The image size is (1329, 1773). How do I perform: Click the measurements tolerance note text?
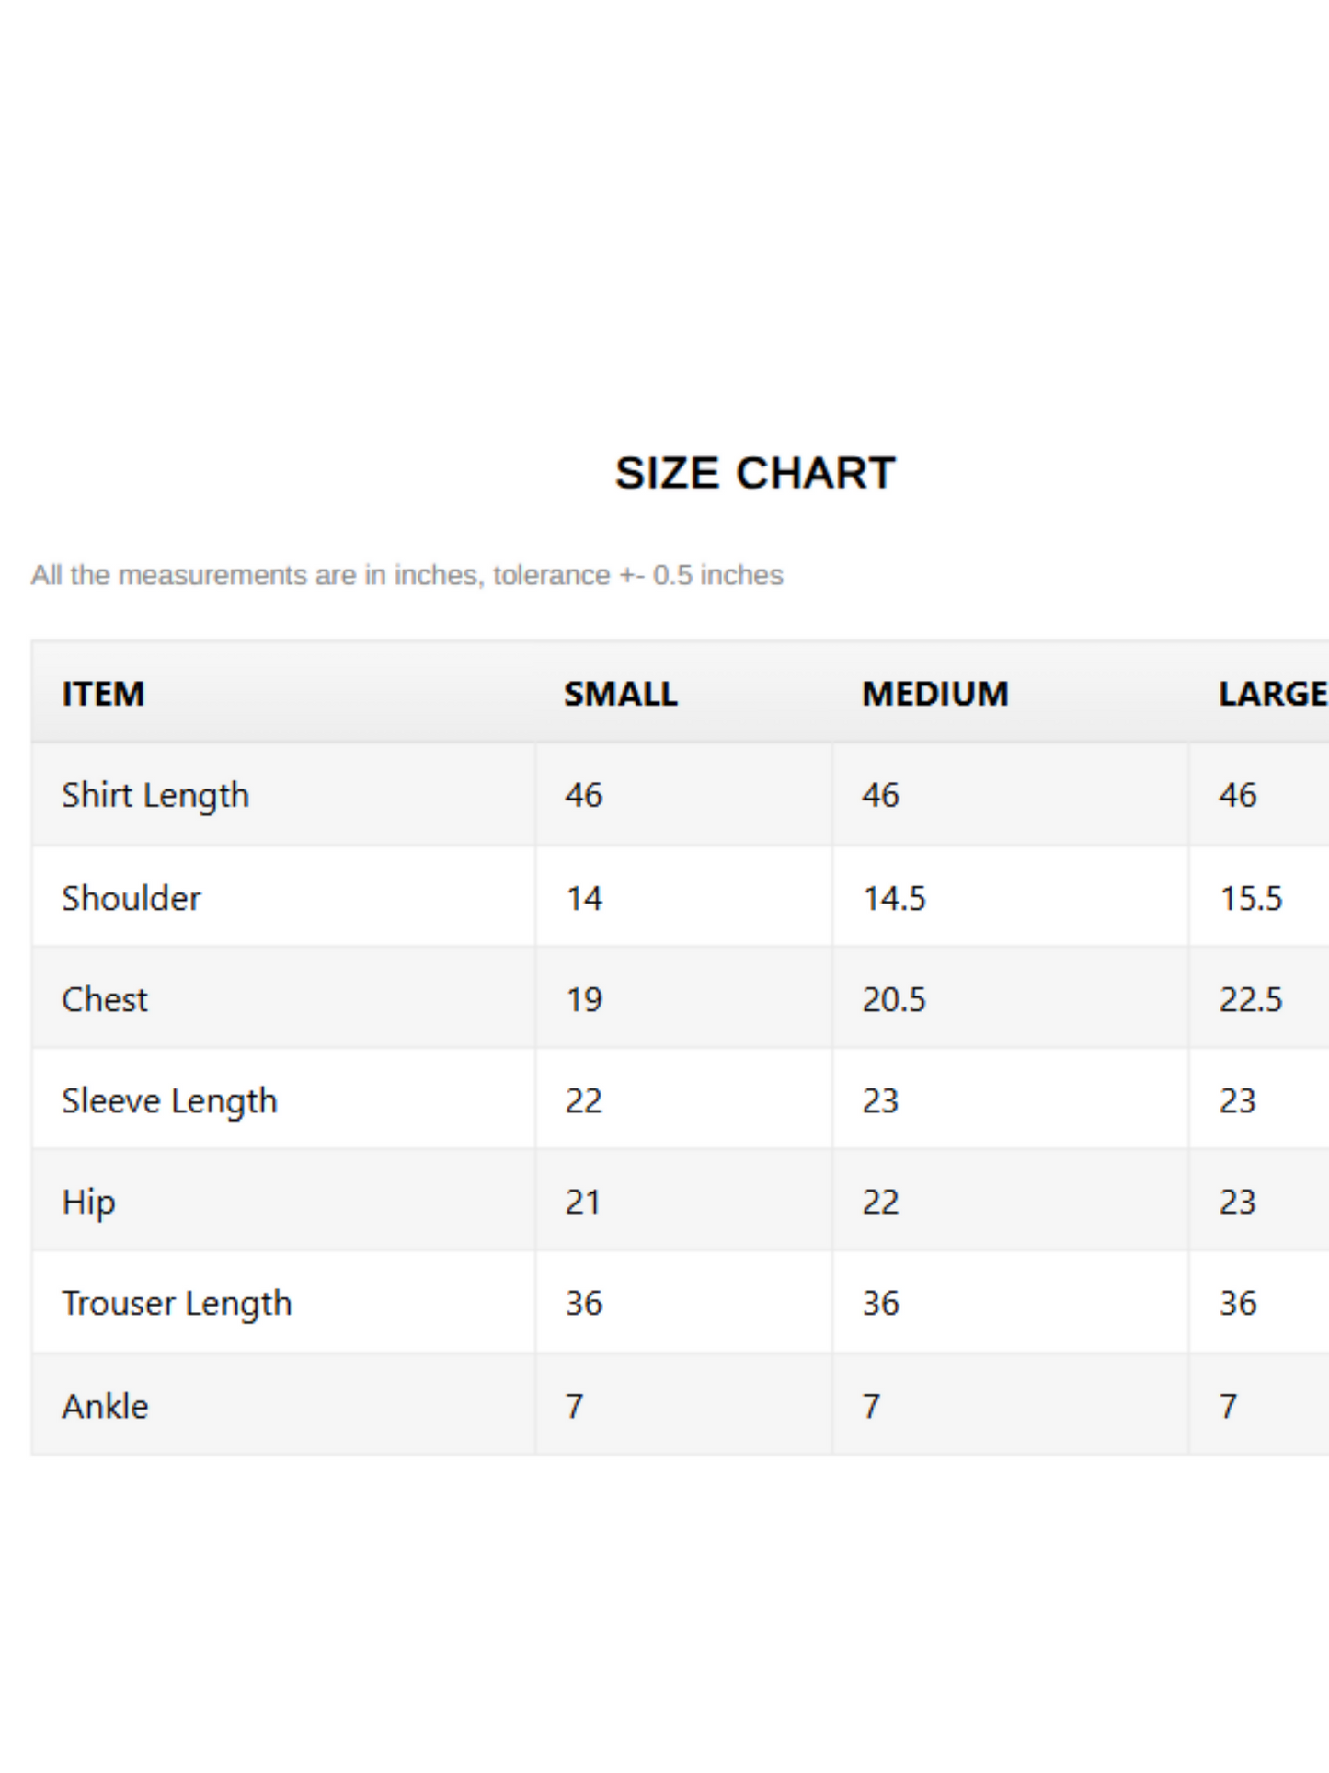click(407, 575)
